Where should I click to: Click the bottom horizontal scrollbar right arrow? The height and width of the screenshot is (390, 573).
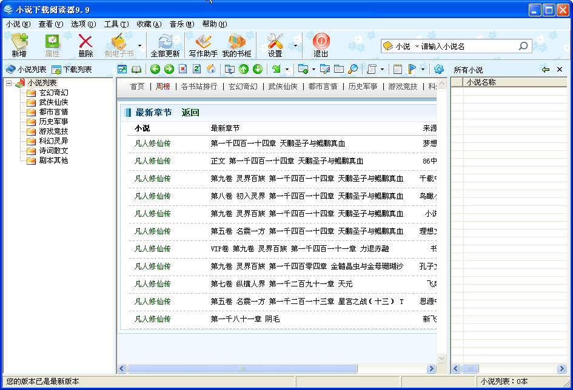431,368
